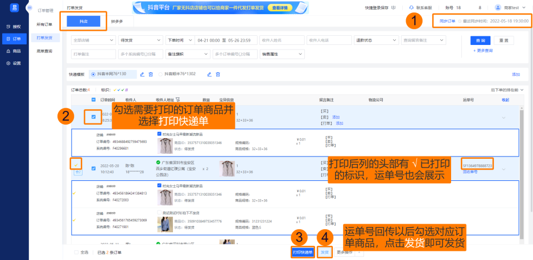This screenshot has height=260, width=533.
Task: Click the 同步订单 link
Action: [447, 21]
